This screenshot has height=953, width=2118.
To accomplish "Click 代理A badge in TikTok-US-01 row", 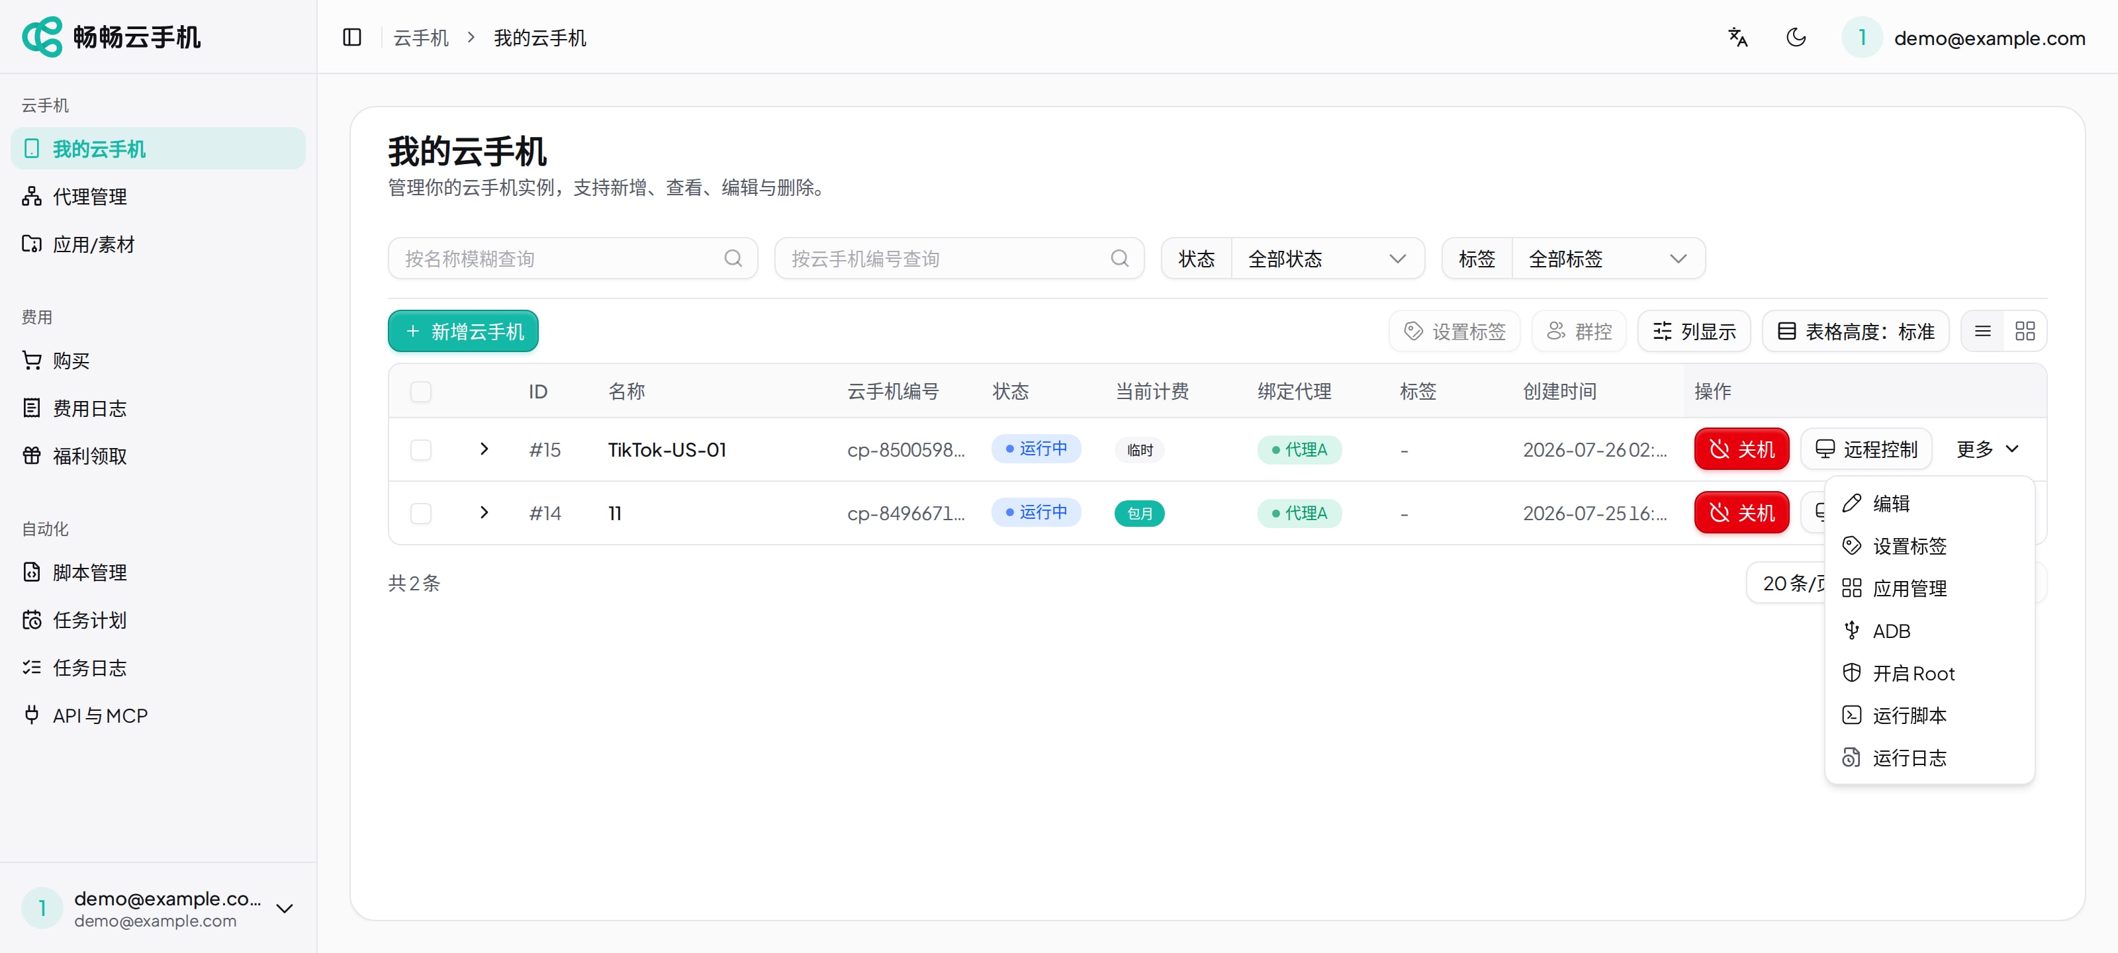I will [x=1299, y=450].
